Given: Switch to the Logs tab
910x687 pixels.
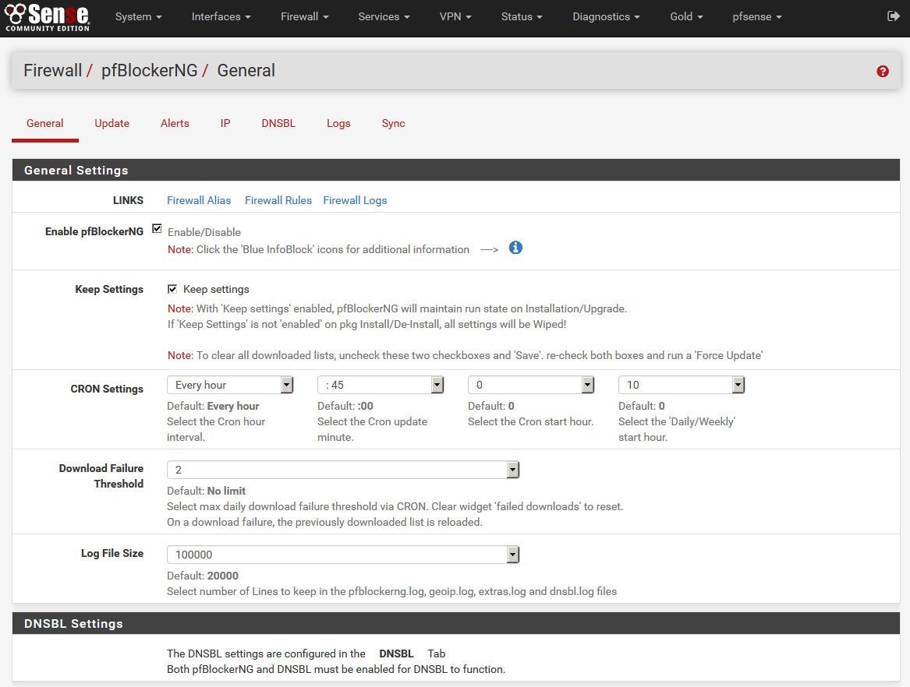Looking at the screenshot, I should (x=338, y=124).
